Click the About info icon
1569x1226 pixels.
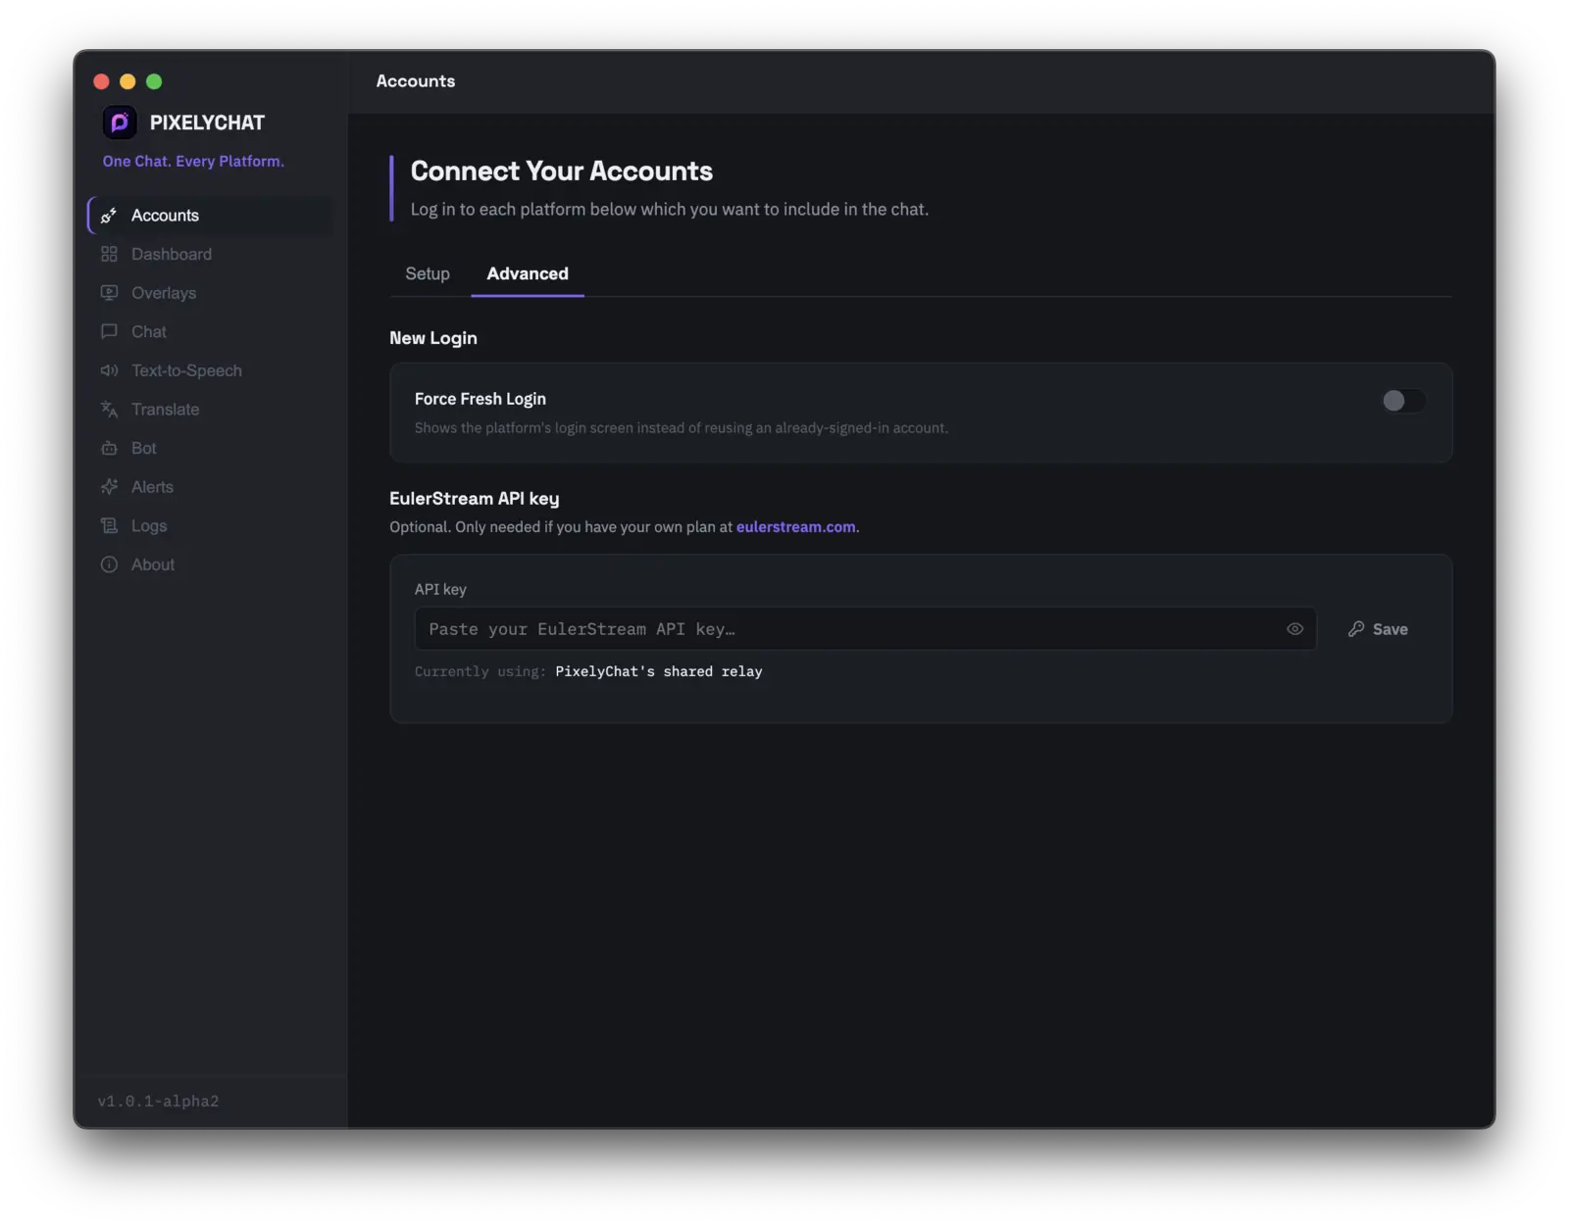pos(109,564)
